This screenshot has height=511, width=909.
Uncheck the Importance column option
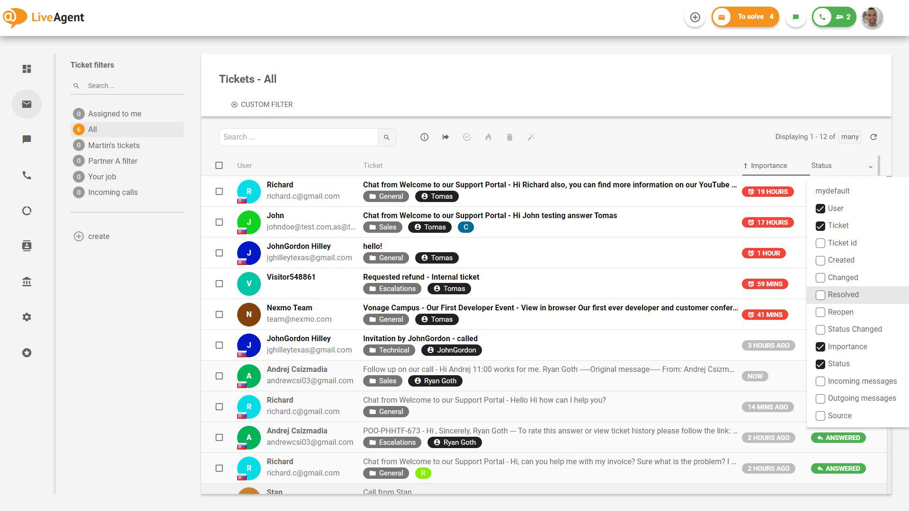pyautogui.click(x=820, y=347)
